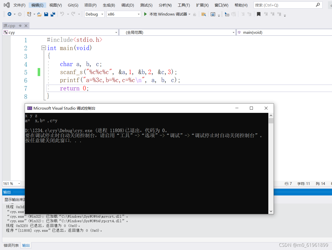Image resolution: width=332 pixels, height=250 pixels.
Task: Click the Save All disks icon
Action: pos(53,14)
